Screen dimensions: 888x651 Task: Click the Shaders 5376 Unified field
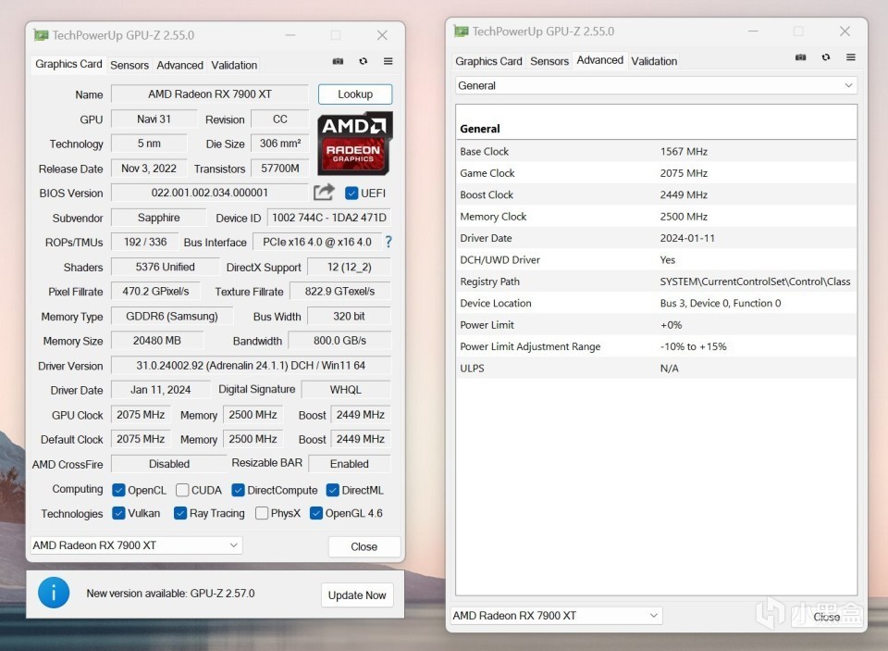tap(165, 267)
